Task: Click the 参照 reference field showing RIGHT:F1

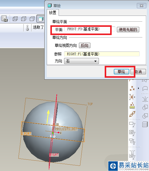Action: tap(102, 54)
